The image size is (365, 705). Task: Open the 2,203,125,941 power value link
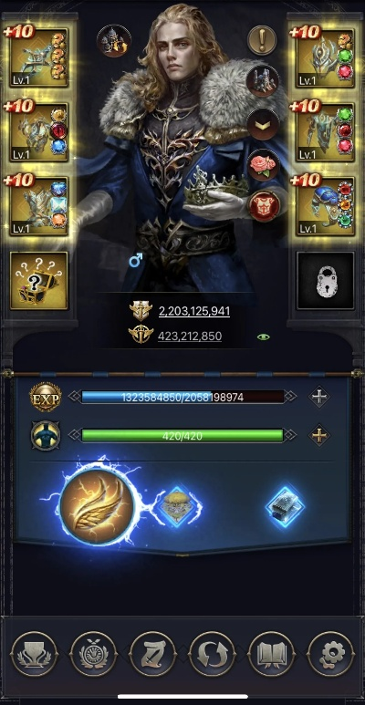(x=194, y=311)
